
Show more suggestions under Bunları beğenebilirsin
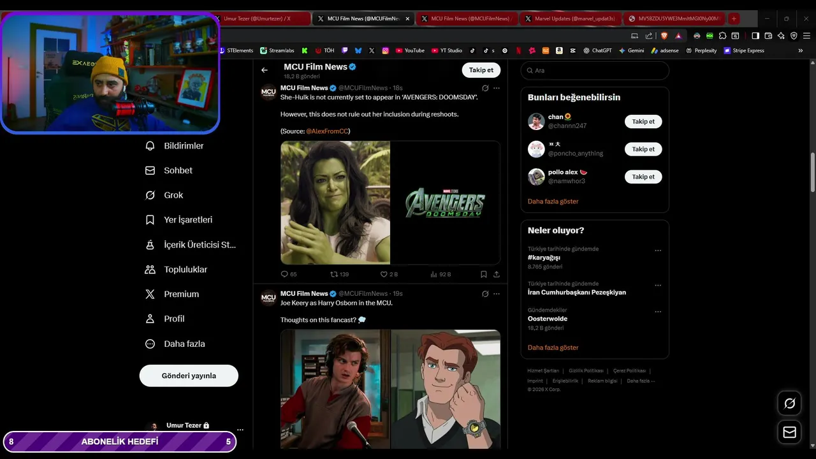point(553,201)
